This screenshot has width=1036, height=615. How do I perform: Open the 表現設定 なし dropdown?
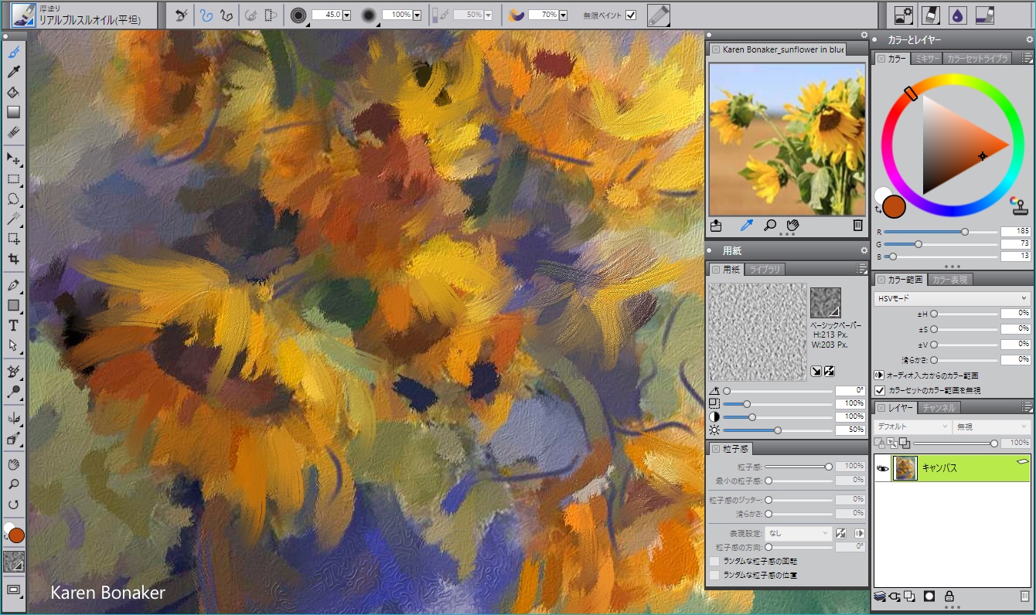pyautogui.click(x=799, y=533)
